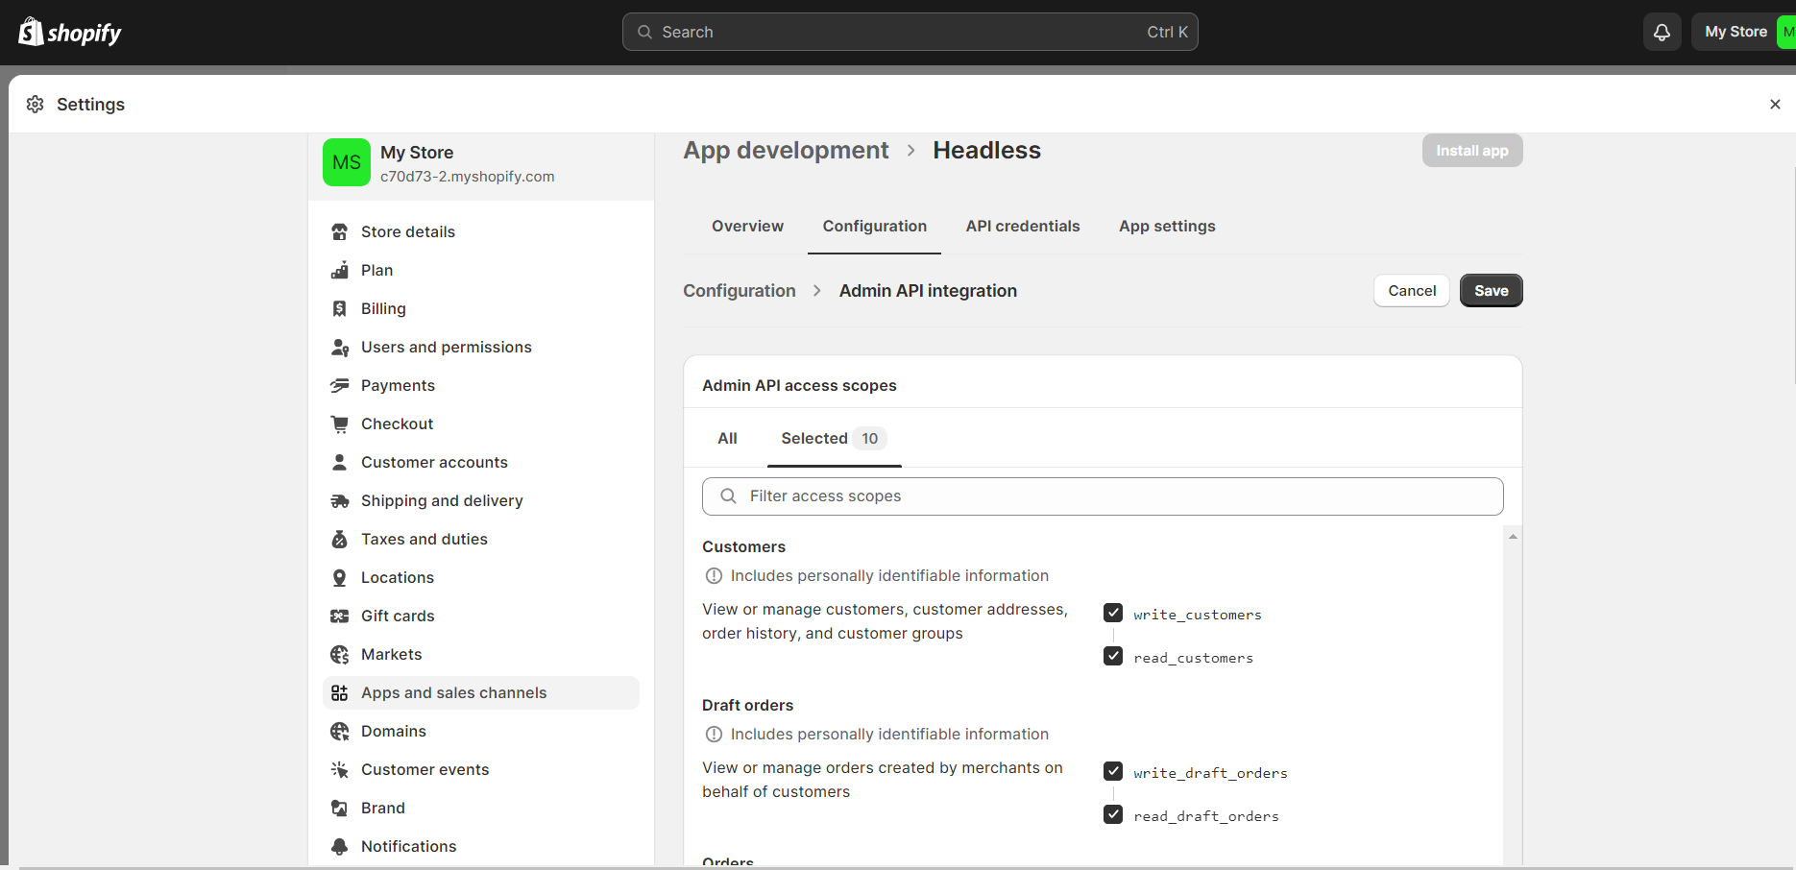Uncheck the write_customers scope
The height and width of the screenshot is (870, 1796).
1113,613
